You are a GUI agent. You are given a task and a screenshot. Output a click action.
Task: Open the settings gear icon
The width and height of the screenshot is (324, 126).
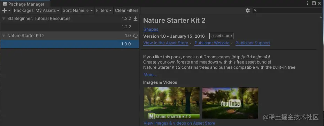(248, 10)
